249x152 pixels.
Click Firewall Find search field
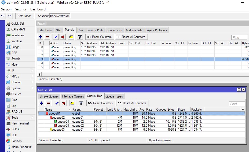(239, 37)
